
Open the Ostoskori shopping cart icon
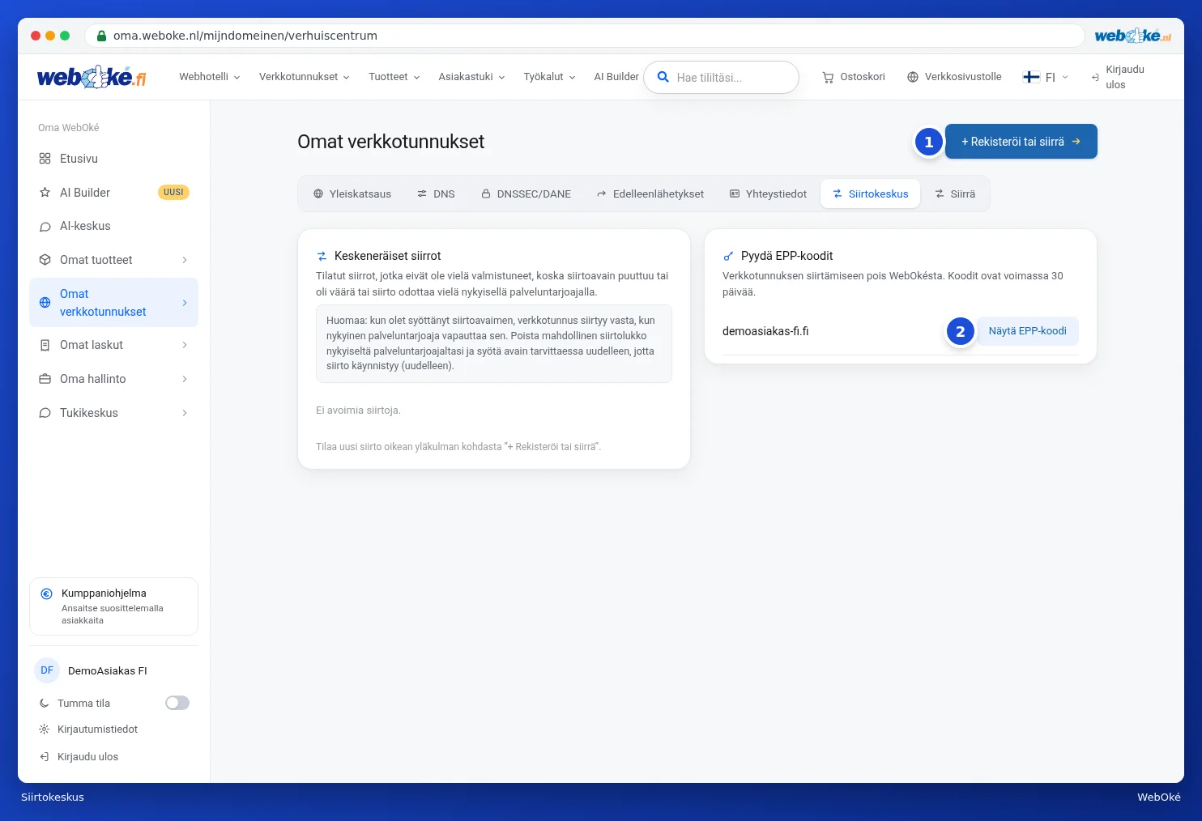pos(828,78)
